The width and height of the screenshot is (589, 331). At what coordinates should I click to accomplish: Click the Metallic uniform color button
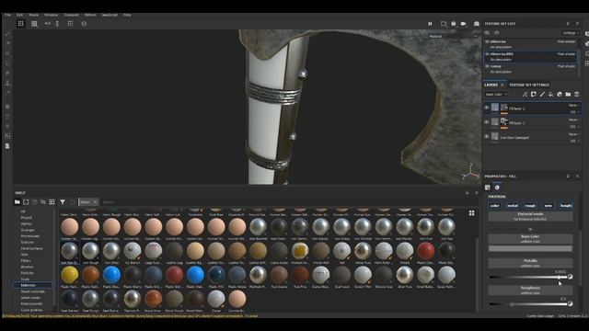point(530,263)
